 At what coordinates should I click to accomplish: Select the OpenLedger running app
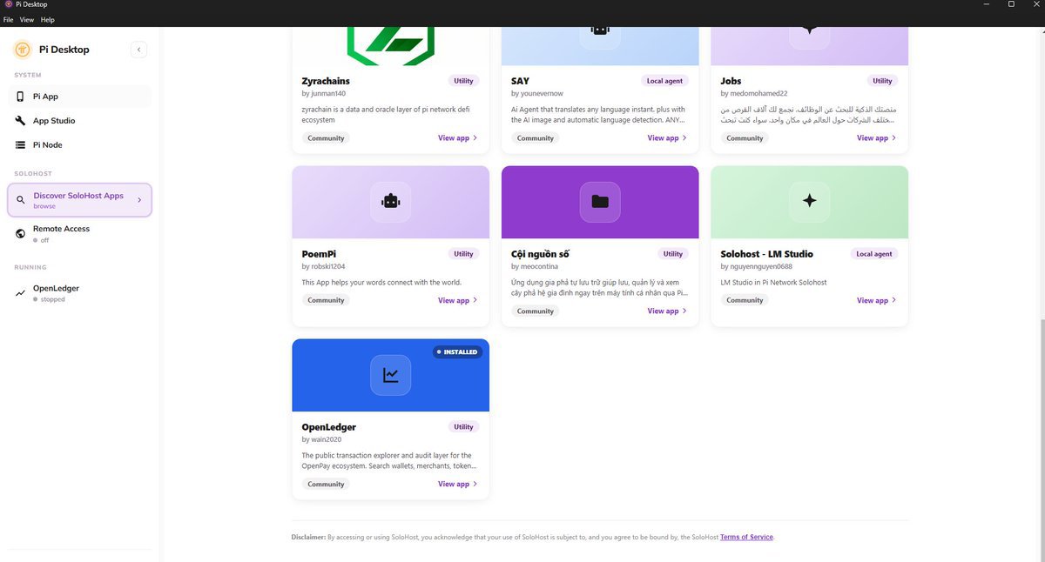(79, 293)
